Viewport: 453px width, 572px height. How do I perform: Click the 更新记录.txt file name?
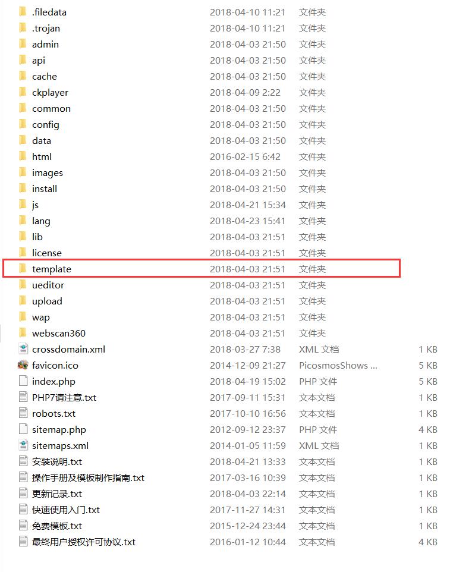tap(57, 494)
